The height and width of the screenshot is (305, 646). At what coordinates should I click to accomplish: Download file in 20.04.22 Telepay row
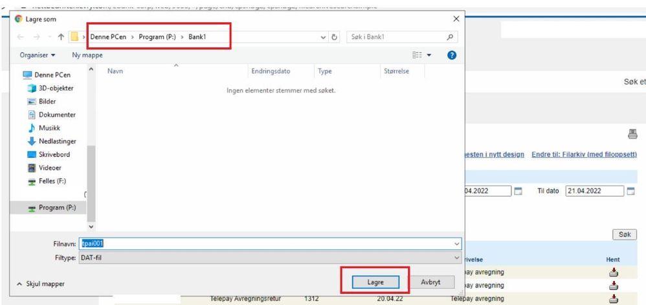pos(614,299)
